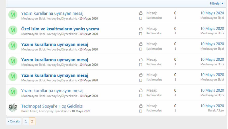Viewport: 228px width, 129px height.
Task: Click 10 Mayıs 2020 date link in last row
Action: [x=212, y=106]
